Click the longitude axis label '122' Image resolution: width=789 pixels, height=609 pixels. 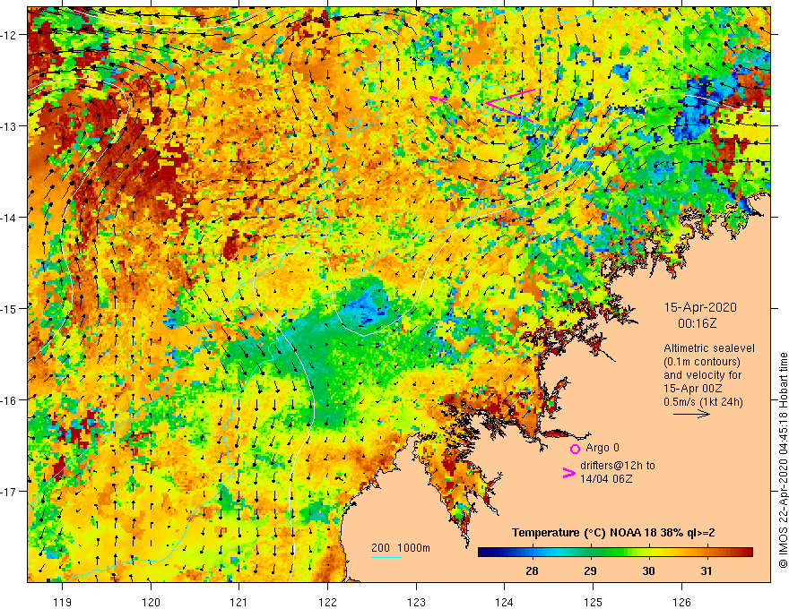click(327, 602)
